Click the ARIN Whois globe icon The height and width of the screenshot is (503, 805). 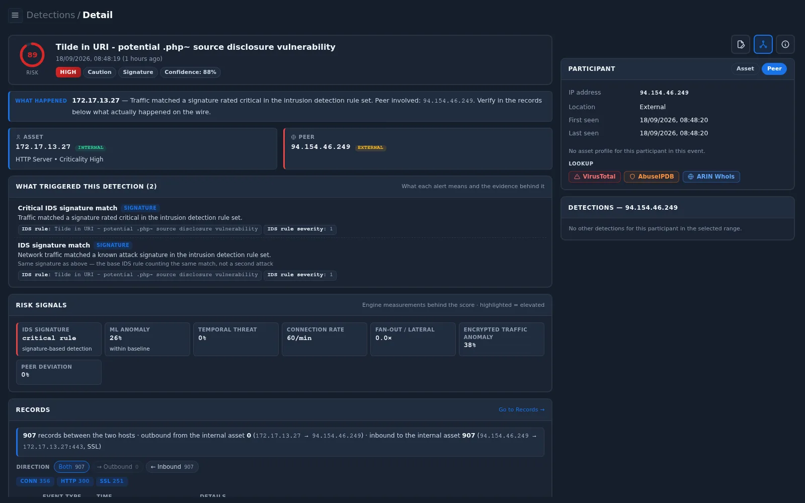[x=691, y=177]
